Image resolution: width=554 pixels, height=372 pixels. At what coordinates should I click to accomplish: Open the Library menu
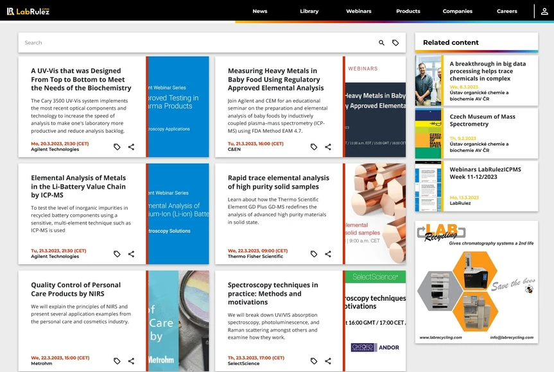click(x=309, y=12)
